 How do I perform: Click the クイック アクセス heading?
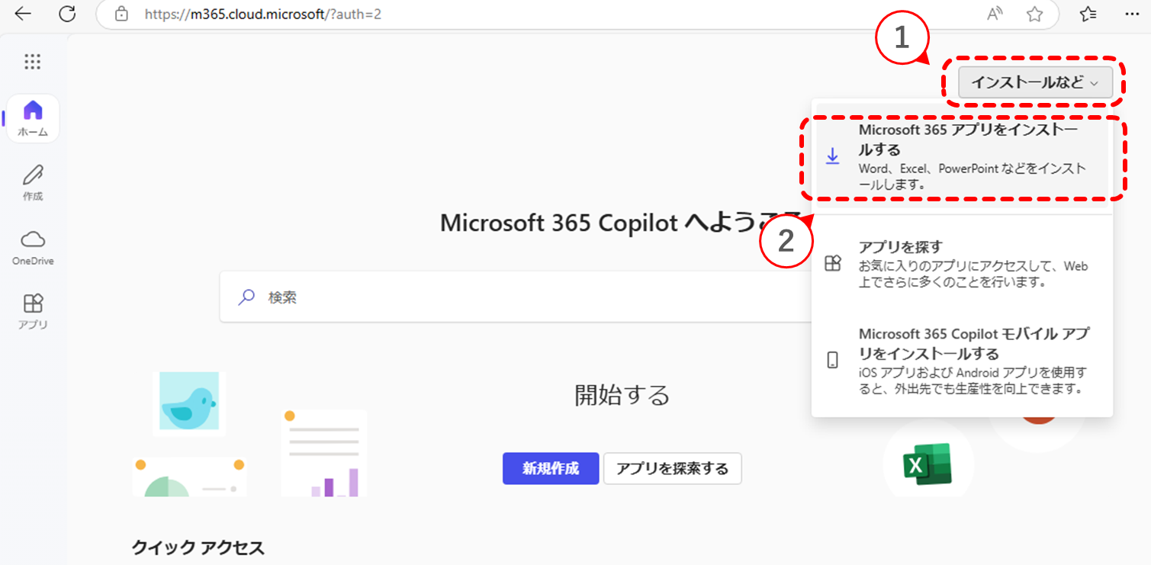click(x=198, y=547)
